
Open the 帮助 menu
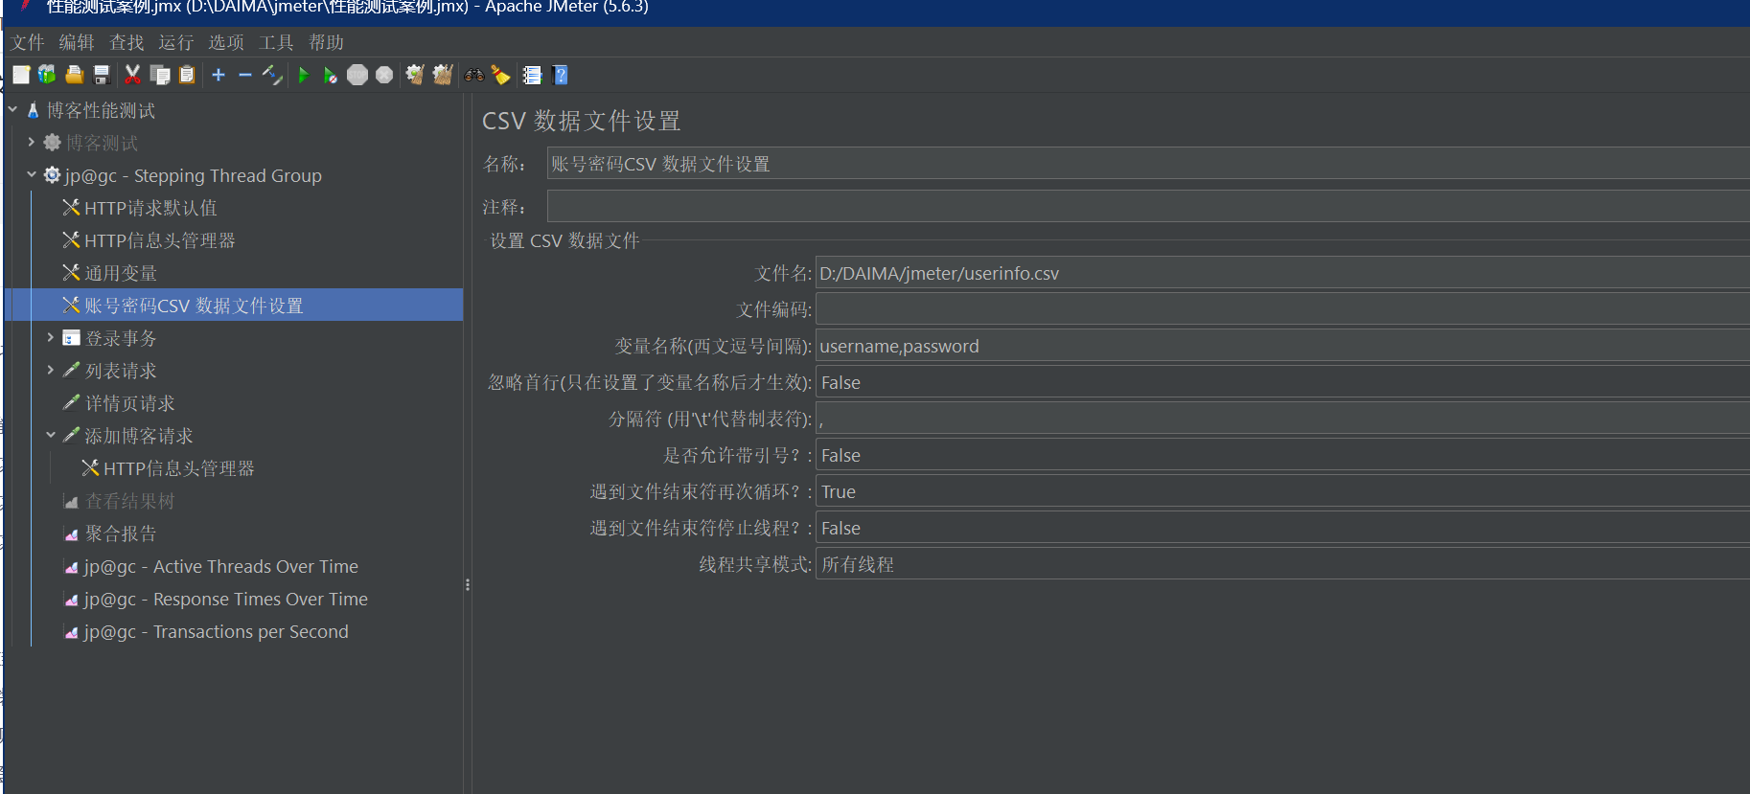click(326, 42)
